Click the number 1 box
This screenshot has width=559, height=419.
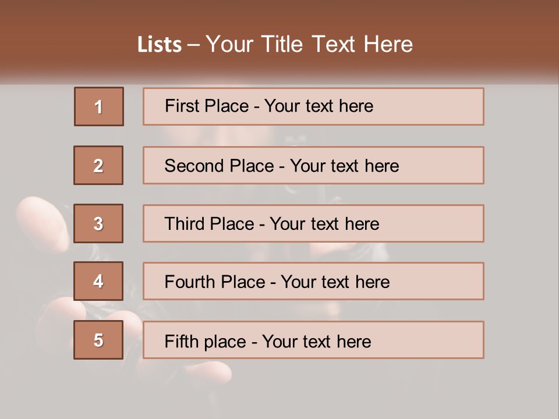point(98,106)
